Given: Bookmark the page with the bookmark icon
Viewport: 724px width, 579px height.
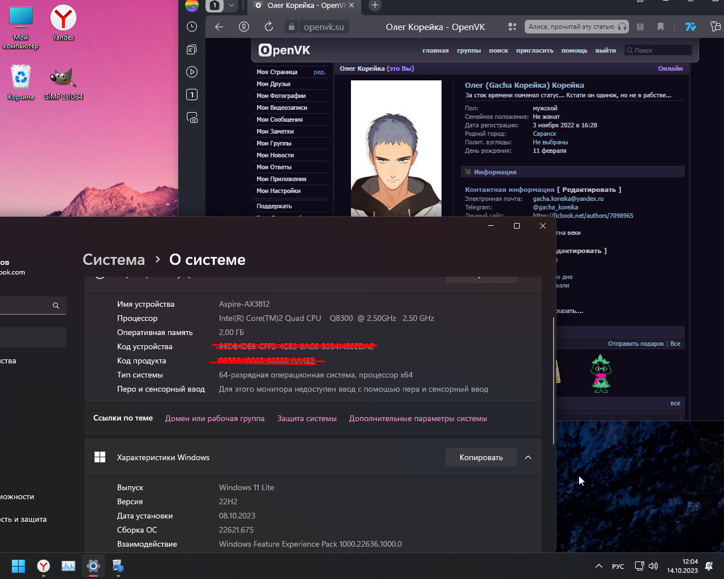Looking at the screenshot, I should pos(661,27).
